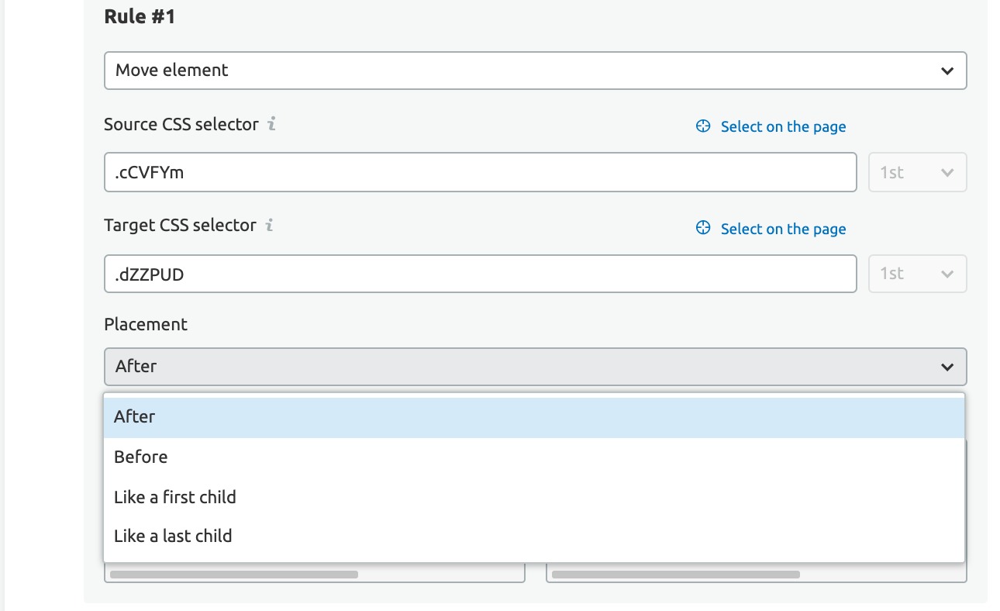Click the crosshair icon above the target selector field
Viewport: 1000px width, 611px height.
point(703,228)
